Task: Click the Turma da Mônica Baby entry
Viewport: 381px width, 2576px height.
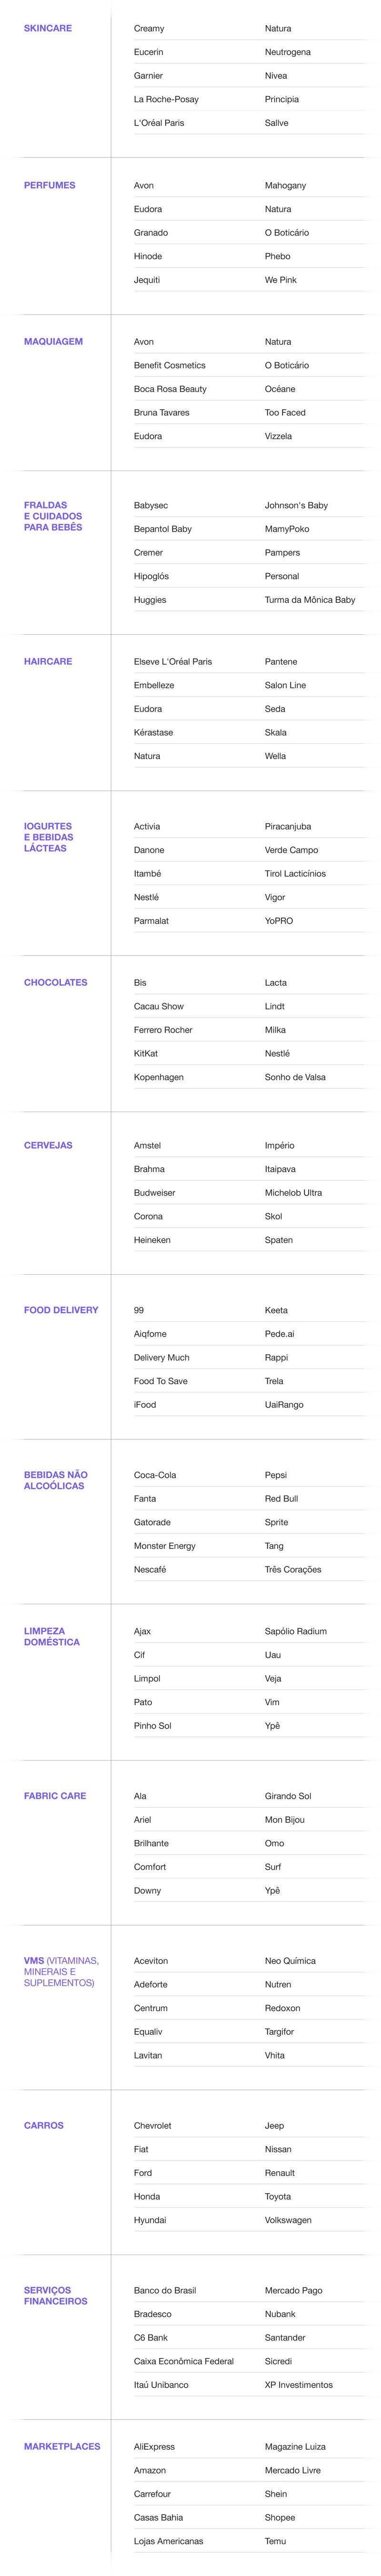Action: tap(310, 600)
